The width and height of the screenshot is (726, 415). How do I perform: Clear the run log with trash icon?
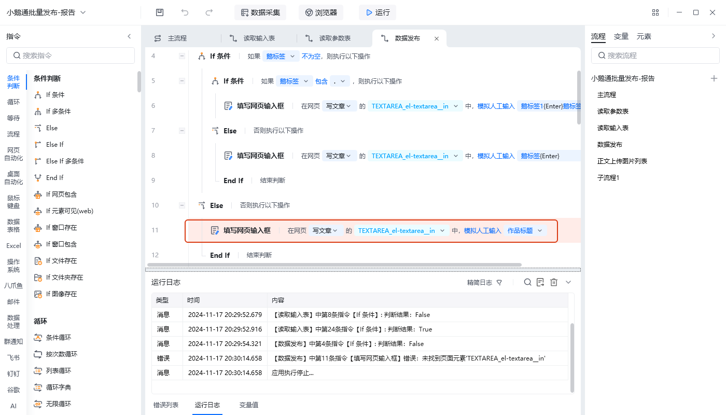coord(554,282)
